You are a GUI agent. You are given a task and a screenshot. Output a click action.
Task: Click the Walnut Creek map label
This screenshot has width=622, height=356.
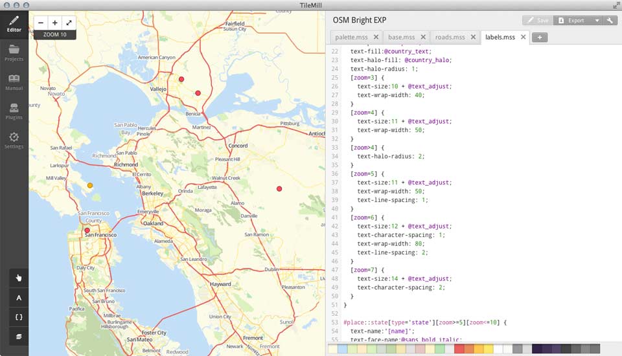coord(225,178)
